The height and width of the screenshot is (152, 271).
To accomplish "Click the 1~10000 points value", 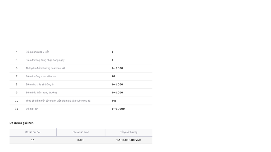I will click(x=118, y=109).
